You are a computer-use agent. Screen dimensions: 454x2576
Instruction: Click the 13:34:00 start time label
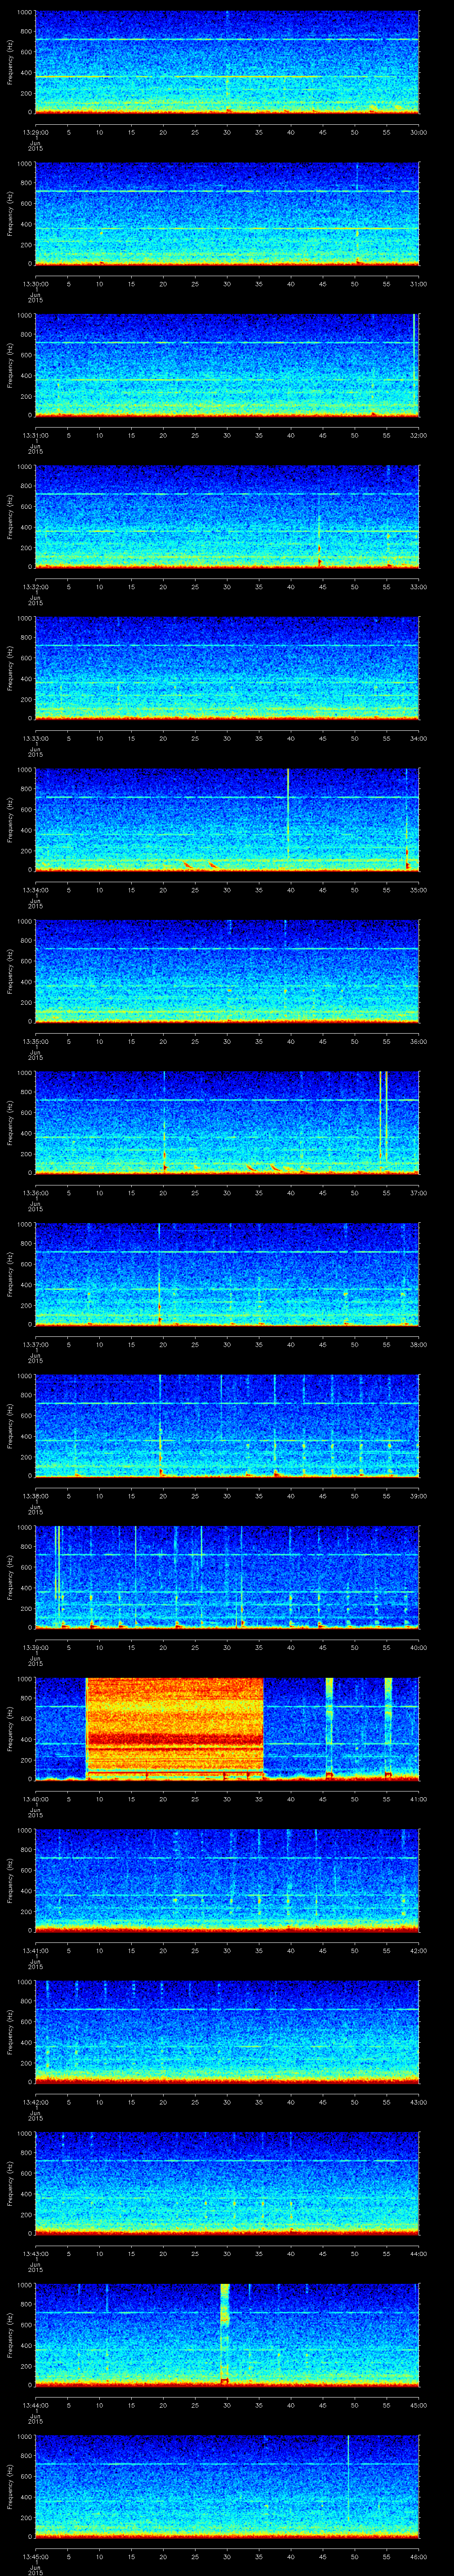pyautogui.click(x=35, y=891)
